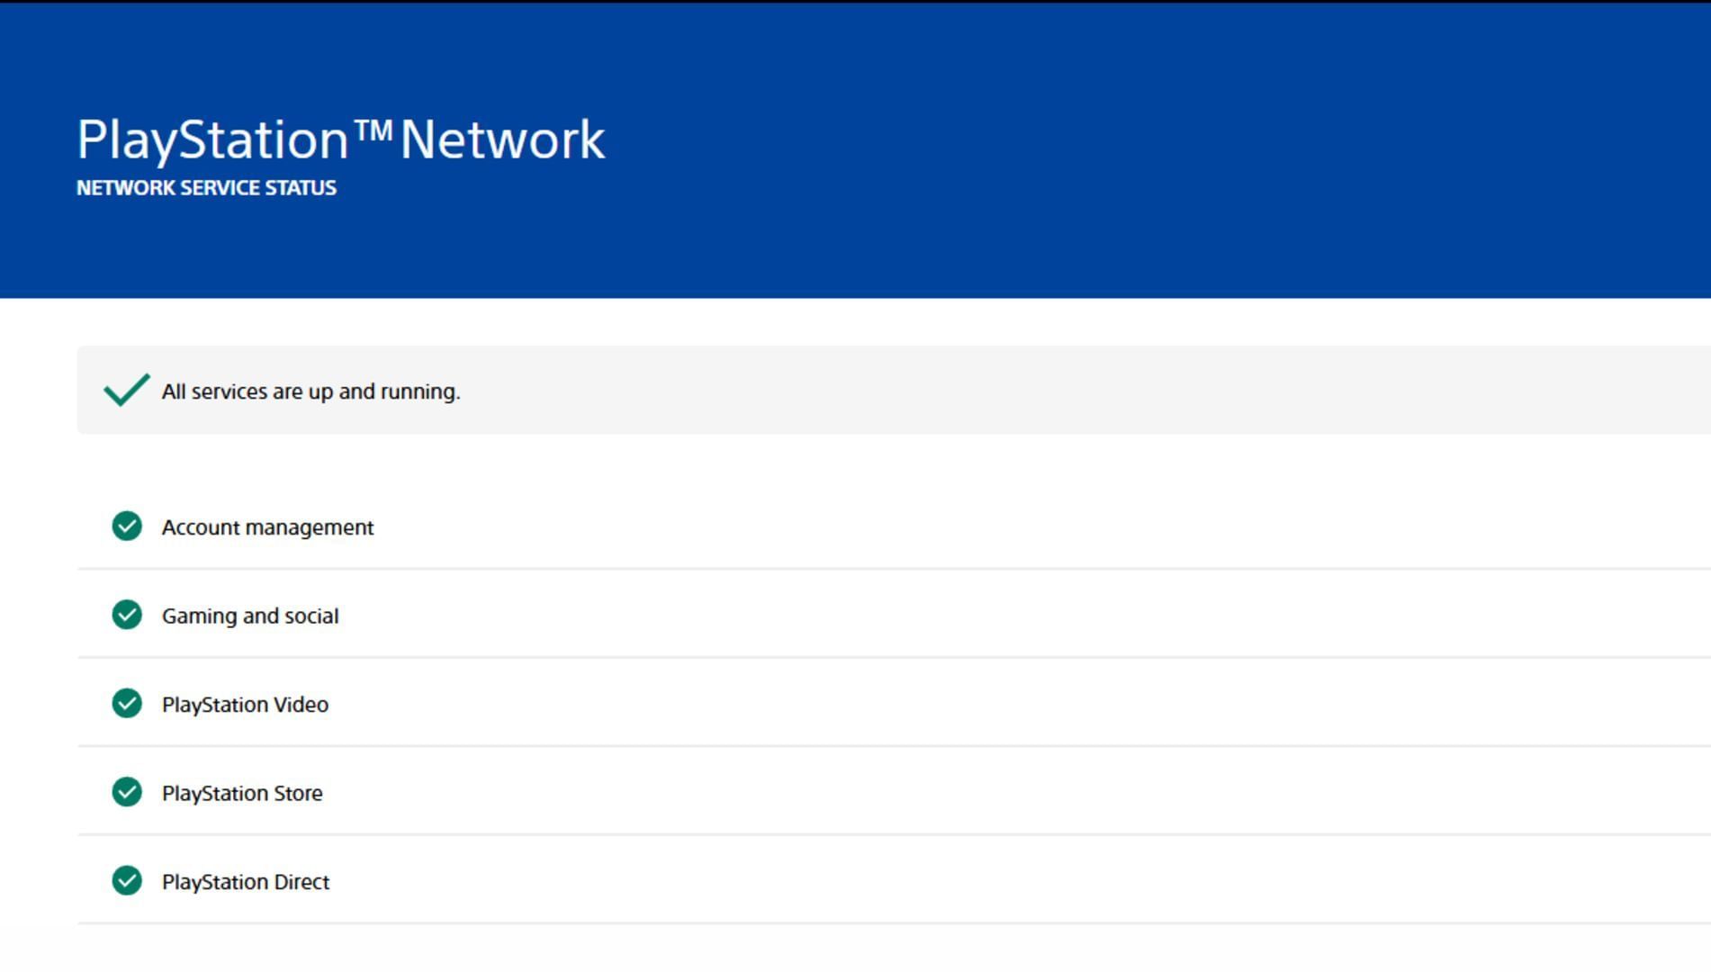Click Account management green check icon

coord(127,526)
